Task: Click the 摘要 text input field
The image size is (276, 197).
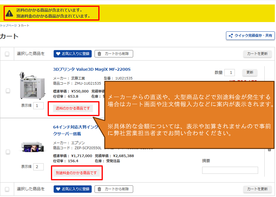Action: click(230, 170)
